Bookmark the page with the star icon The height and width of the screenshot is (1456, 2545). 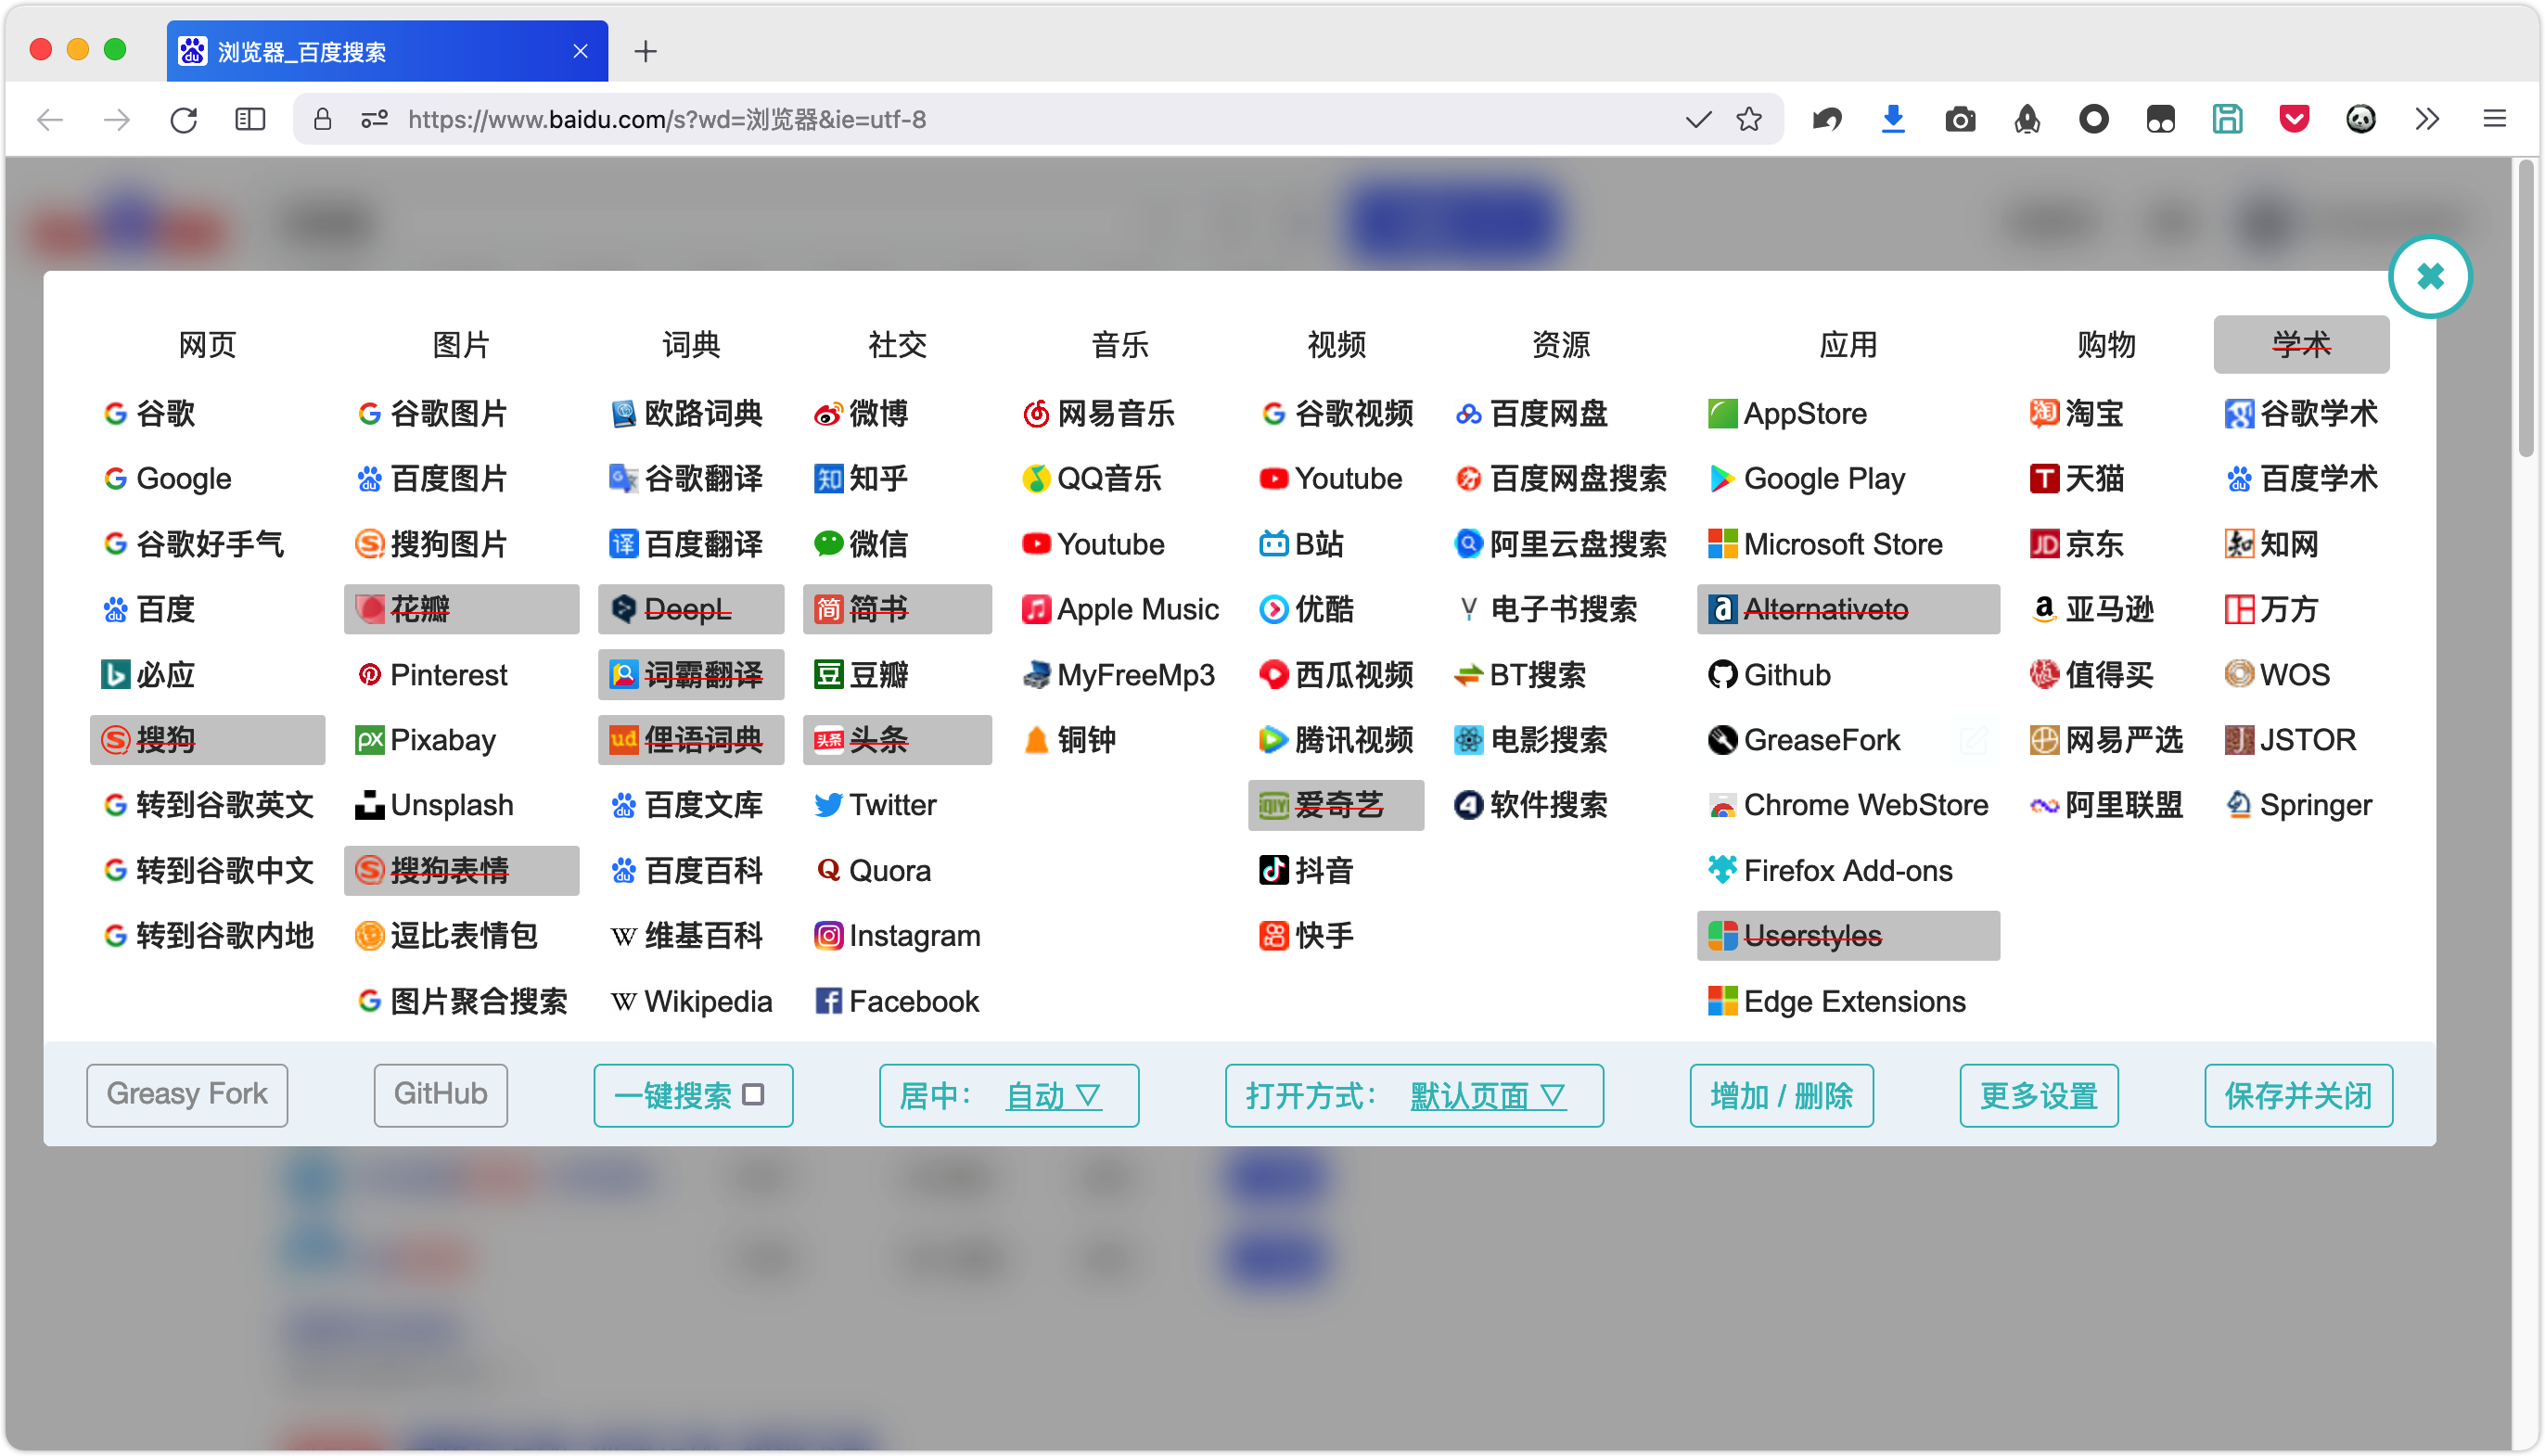[x=1749, y=119]
